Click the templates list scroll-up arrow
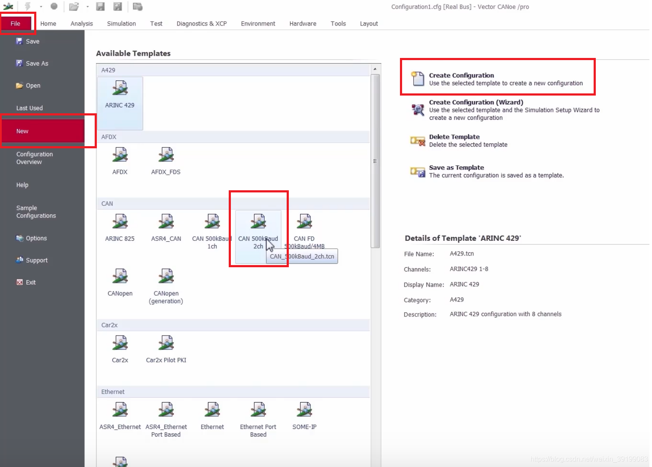Viewport: 652px width, 467px height. (x=375, y=69)
